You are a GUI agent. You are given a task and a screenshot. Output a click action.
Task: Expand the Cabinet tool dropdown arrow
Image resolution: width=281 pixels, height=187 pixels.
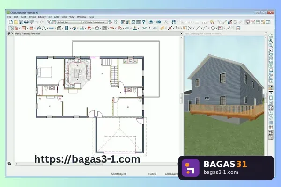click(63, 28)
